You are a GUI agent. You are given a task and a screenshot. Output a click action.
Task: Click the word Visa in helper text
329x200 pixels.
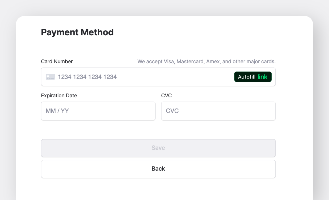coord(168,61)
